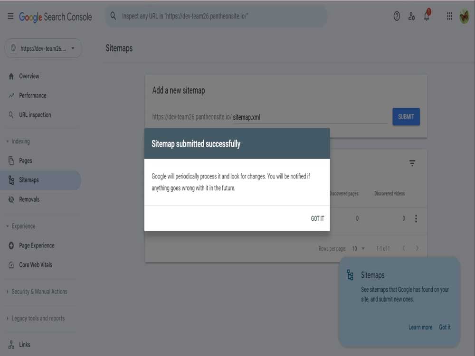Screen dimensions: 475x356
Task: Click the Overview home icon
Action: pyautogui.click(x=11, y=76)
